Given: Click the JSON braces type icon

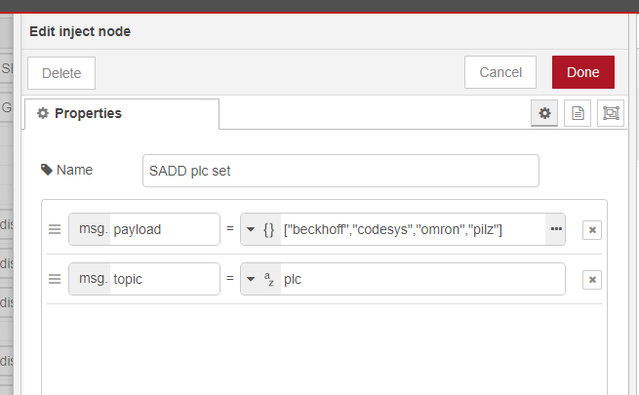Looking at the screenshot, I should point(269,229).
